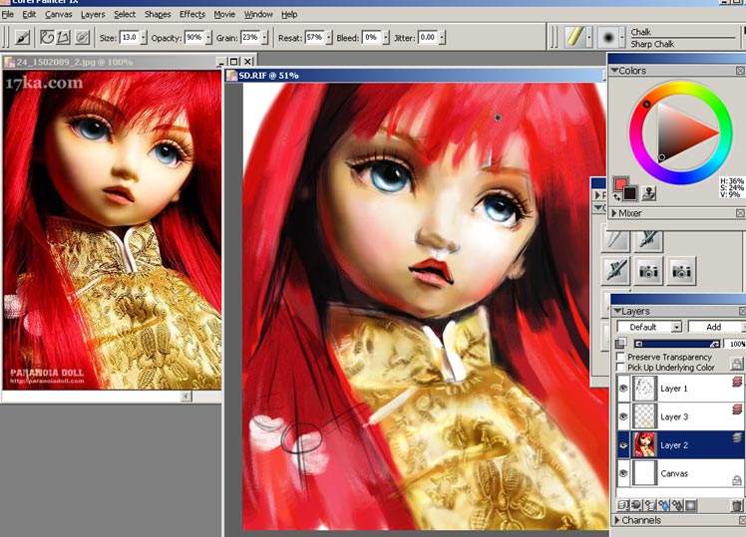Enable Pick Up Underlying Color checkbox
This screenshot has height=537, width=746.
pos(620,367)
